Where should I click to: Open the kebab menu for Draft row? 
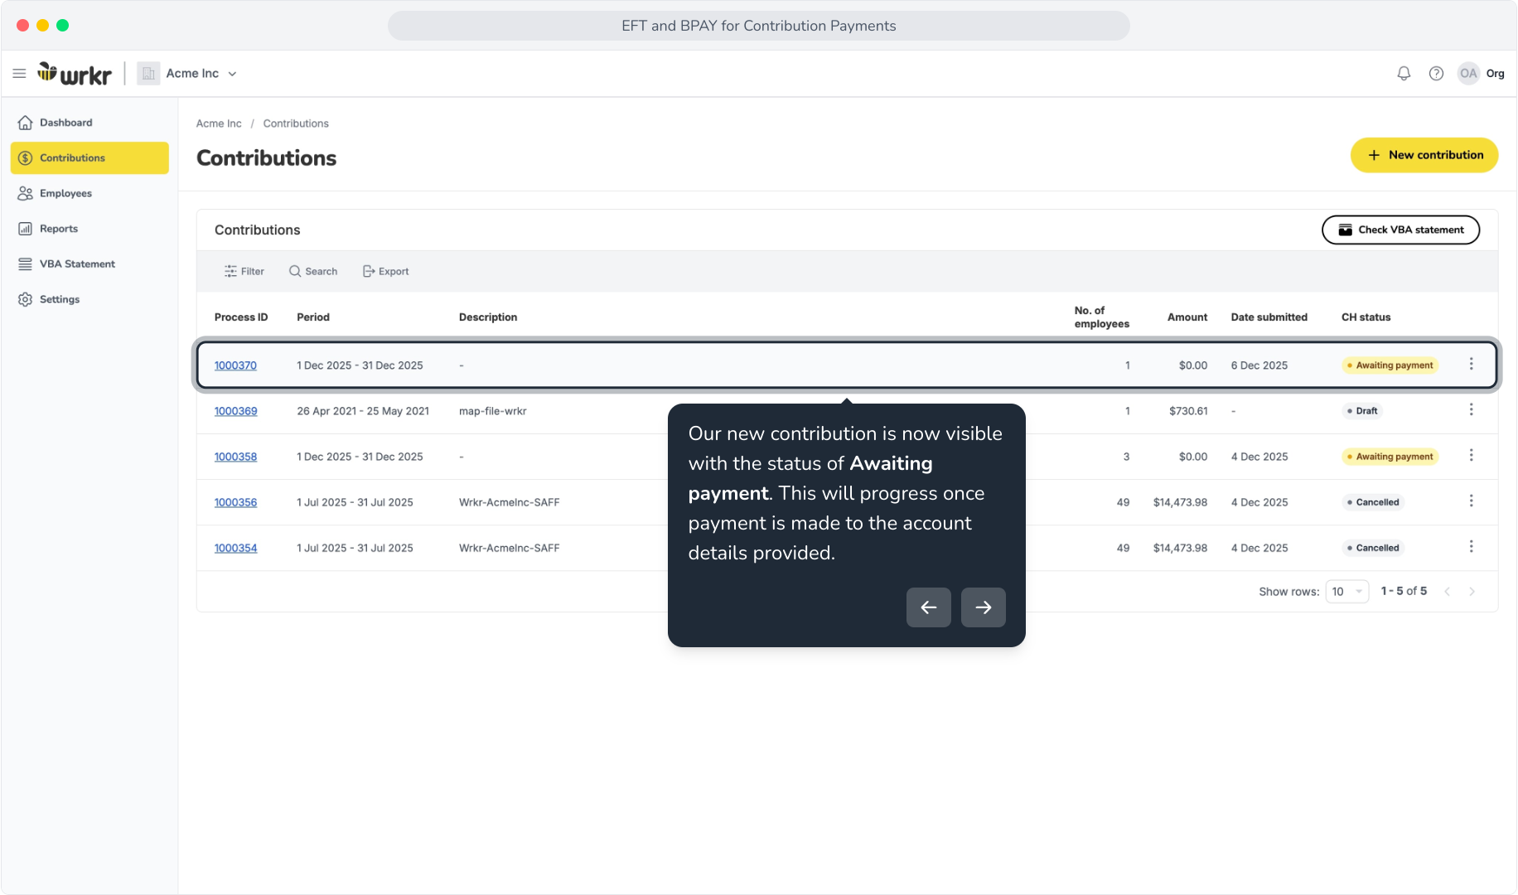pyautogui.click(x=1472, y=409)
